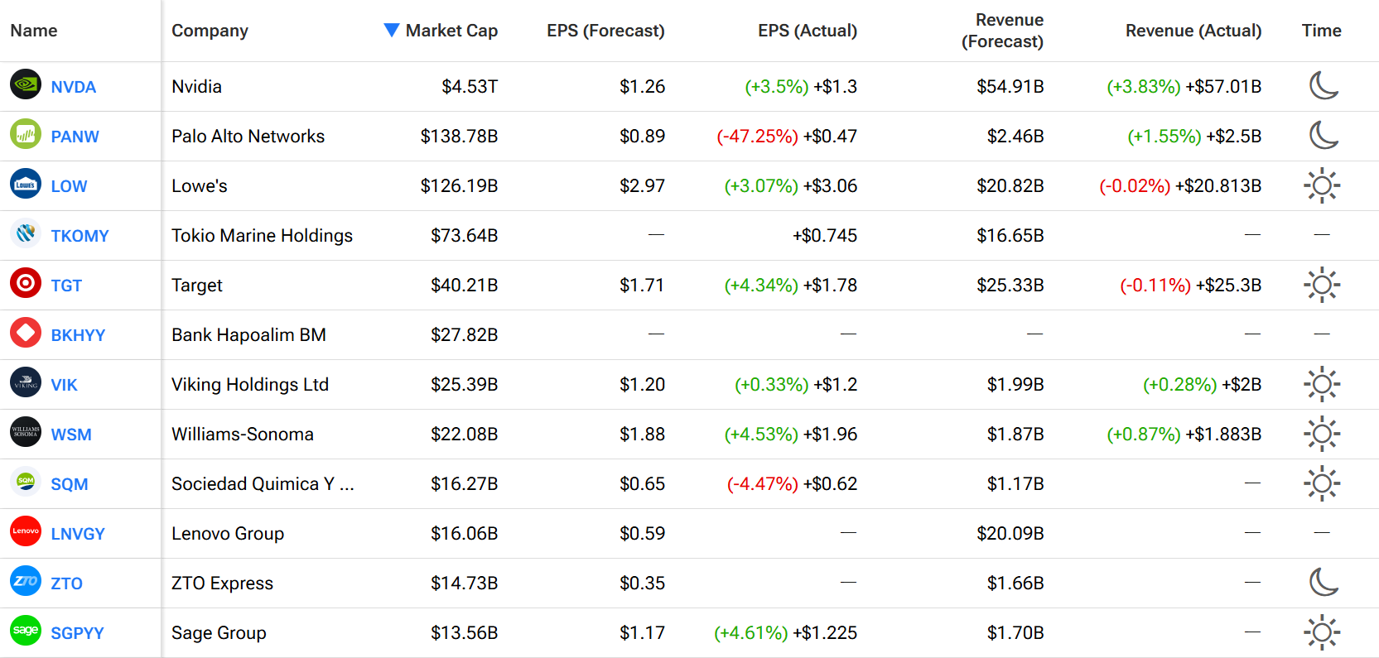
Task: Click the Bank Hapoalim logo icon
Action: tap(26, 333)
